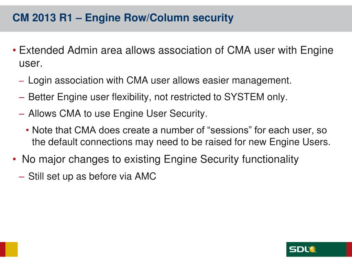Click the red stripe beside the yellow square

point(3,249)
